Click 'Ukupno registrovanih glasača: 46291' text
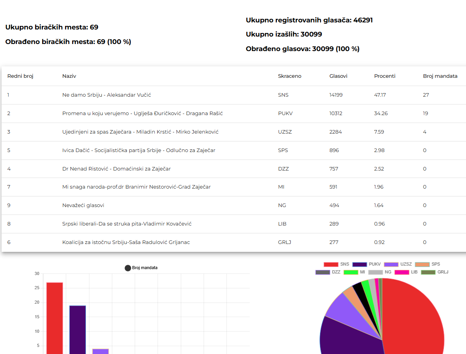The width and height of the screenshot is (466, 354). (x=309, y=20)
